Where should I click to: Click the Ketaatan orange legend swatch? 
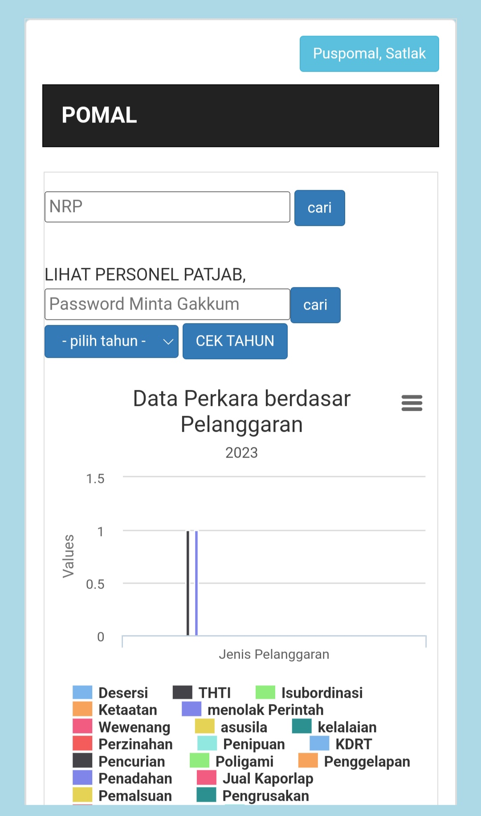pyautogui.click(x=82, y=709)
